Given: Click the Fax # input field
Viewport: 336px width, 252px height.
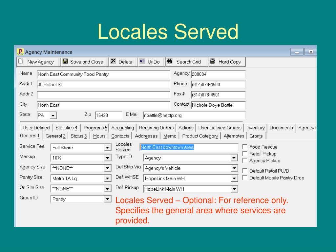Looking at the screenshot, I should coord(218,95).
